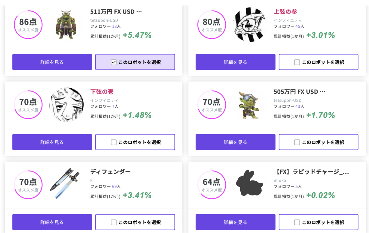Image resolution: width=369 pixels, height=233 pixels.
Task: Click the 64点 recommendation score ring
Action: pos(212,185)
